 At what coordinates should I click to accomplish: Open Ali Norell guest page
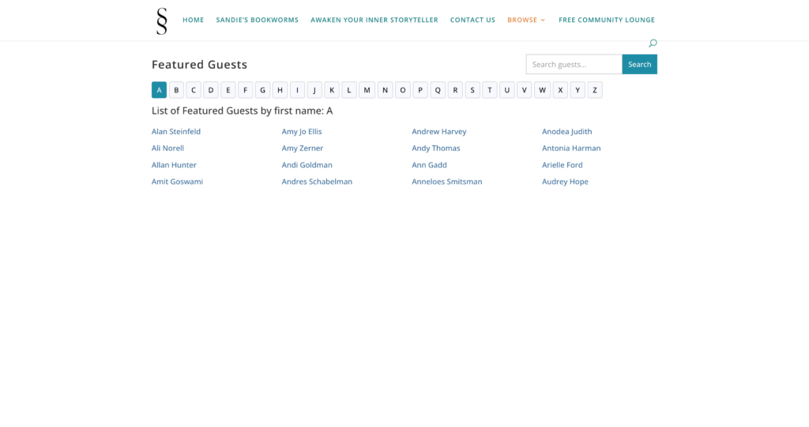(x=167, y=148)
